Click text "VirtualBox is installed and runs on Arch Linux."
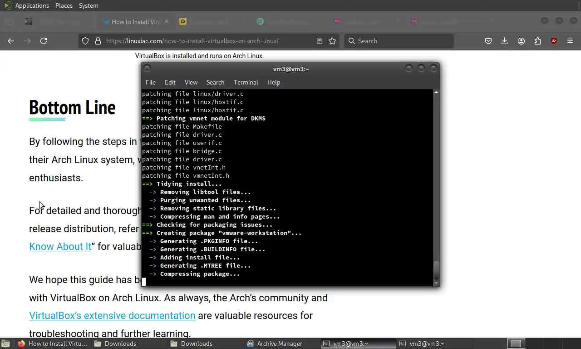Image resolution: width=581 pixels, height=349 pixels. [x=199, y=56]
